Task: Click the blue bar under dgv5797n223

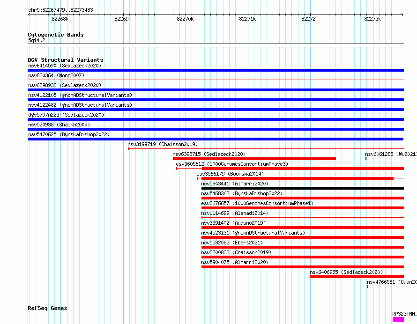Action: (216, 119)
